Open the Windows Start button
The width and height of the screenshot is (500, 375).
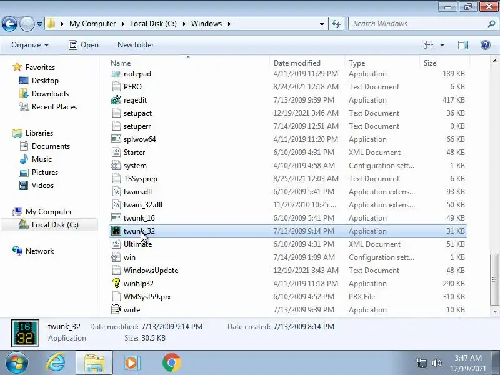pyautogui.click(x=17, y=363)
